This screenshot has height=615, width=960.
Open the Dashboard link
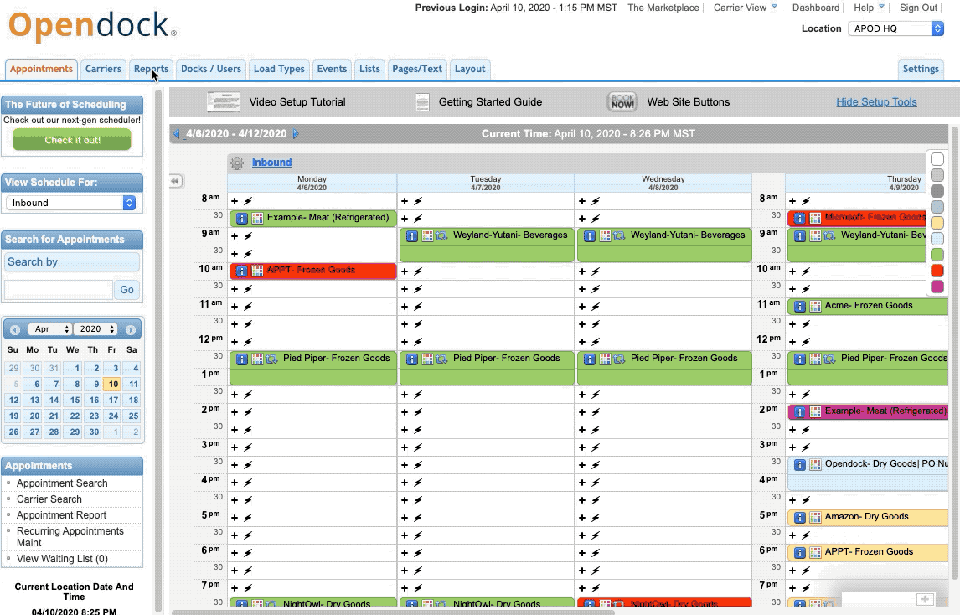[816, 8]
